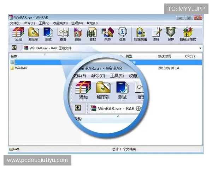Choose 自解压格式 (SFX) toolbar icon
Screen dimensions: 212x169
point(188,33)
